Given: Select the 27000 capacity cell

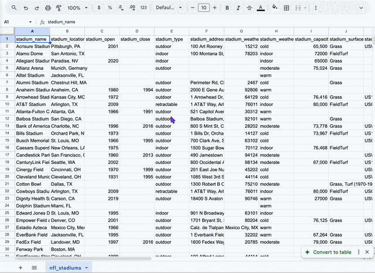Looking at the screenshot, I should tap(311, 199).
